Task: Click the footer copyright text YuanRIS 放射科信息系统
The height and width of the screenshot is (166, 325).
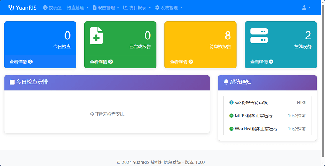Action: coord(161,163)
